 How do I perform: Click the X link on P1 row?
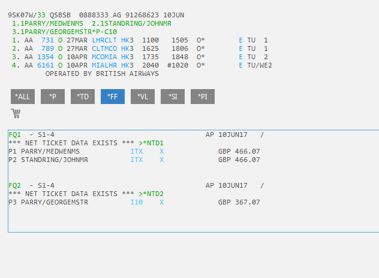(x=162, y=151)
